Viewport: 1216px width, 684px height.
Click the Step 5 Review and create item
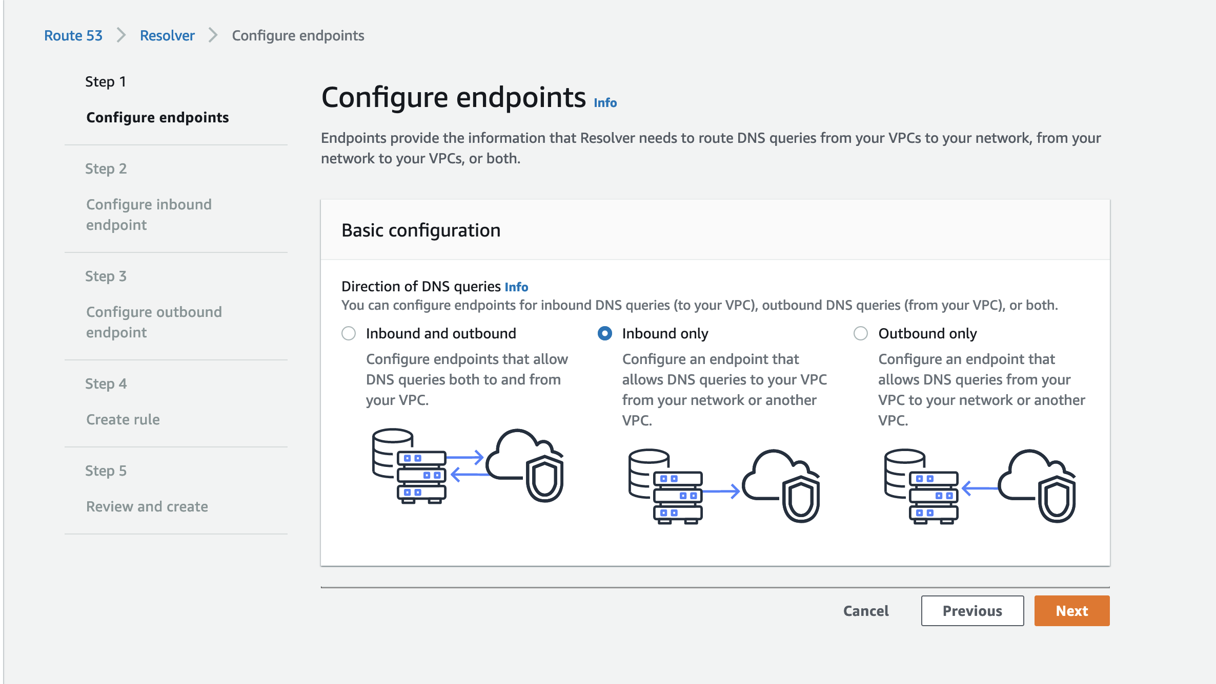pos(148,506)
